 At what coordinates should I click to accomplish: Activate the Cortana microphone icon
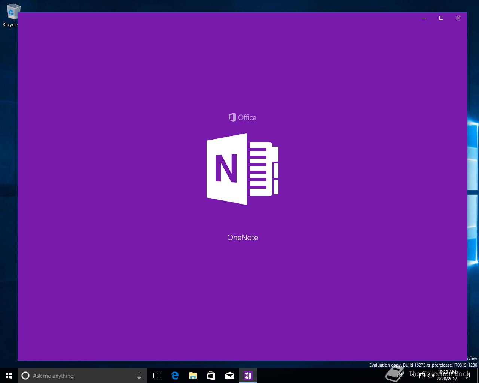[x=139, y=376]
